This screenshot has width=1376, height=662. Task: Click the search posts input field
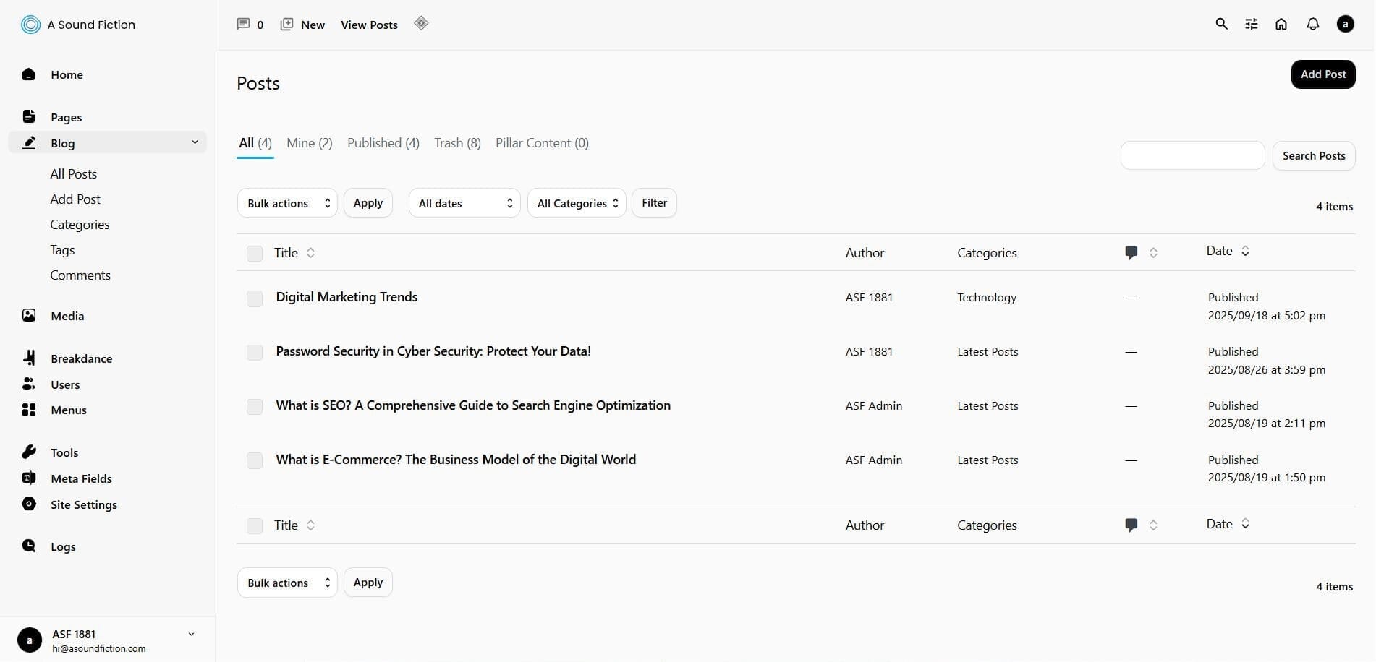[x=1192, y=155]
